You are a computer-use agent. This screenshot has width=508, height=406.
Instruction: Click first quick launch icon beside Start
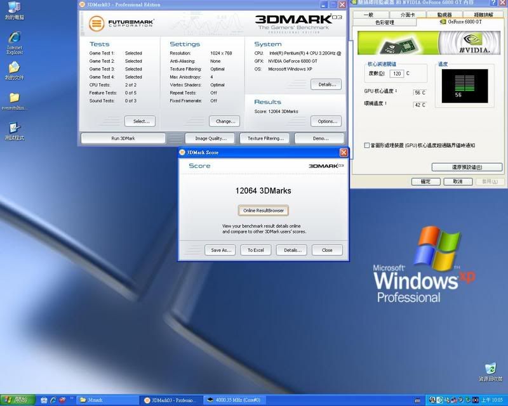coord(44,400)
